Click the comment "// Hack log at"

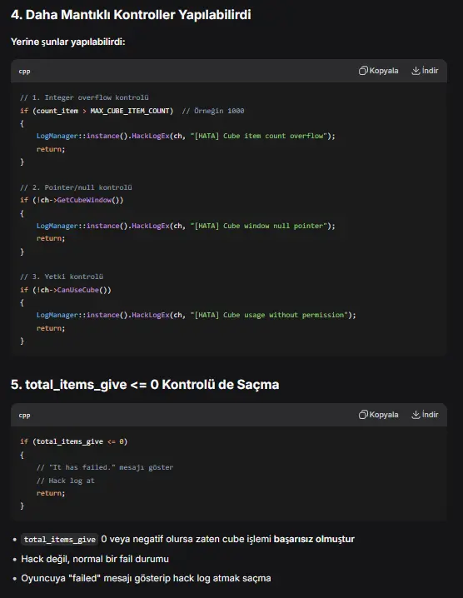pyautogui.click(x=65, y=481)
